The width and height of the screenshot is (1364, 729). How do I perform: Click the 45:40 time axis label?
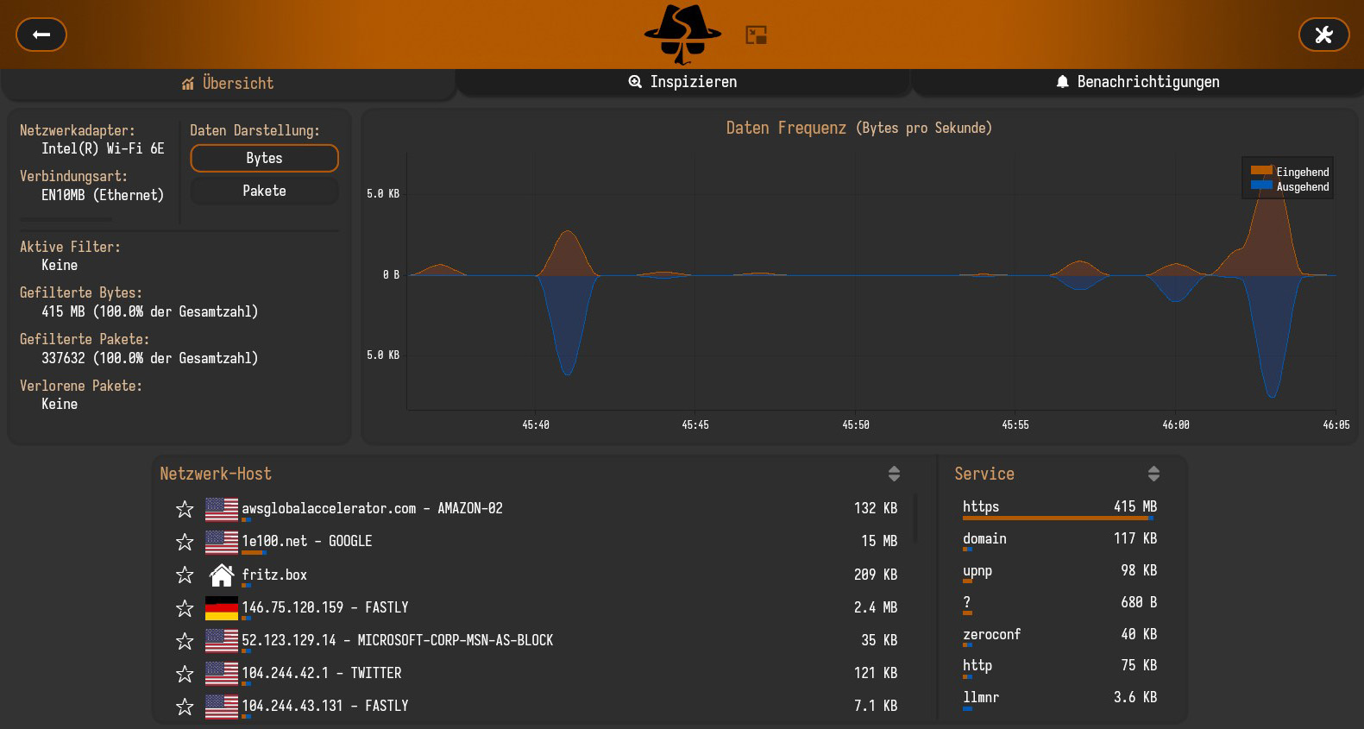click(536, 425)
